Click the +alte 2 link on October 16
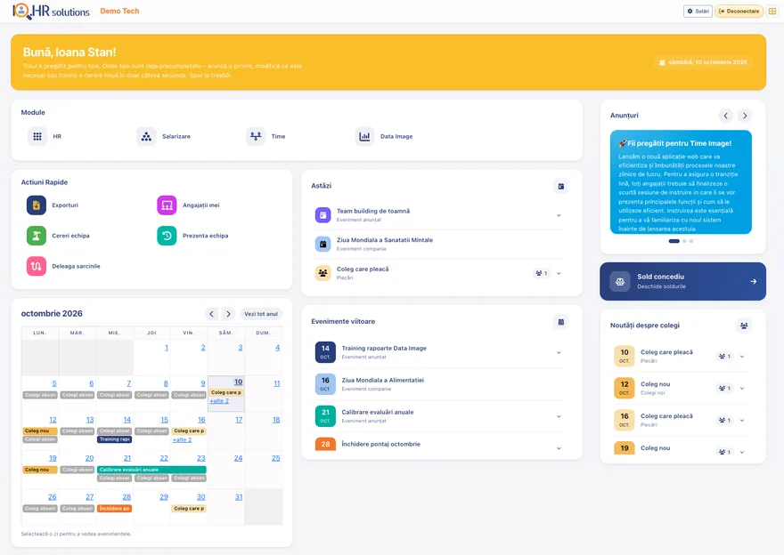 (x=182, y=440)
